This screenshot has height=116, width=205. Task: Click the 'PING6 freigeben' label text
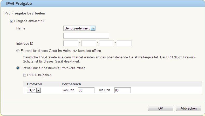[39, 75]
